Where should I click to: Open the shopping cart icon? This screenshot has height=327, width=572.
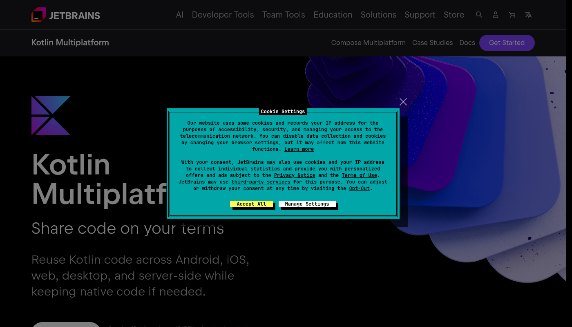[x=512, y=15]
